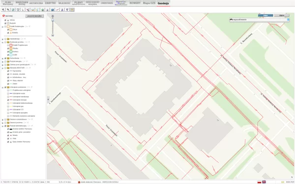295x184 pixels.
Task: Select the Geodezja tab
Action: tap(163, 3)
